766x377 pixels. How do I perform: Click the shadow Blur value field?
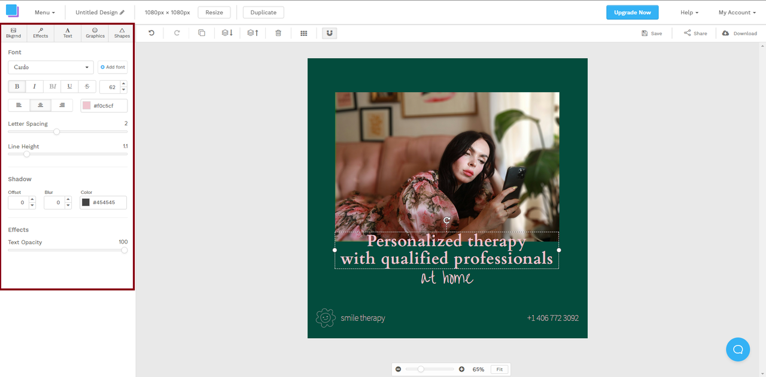click(54, 202)
